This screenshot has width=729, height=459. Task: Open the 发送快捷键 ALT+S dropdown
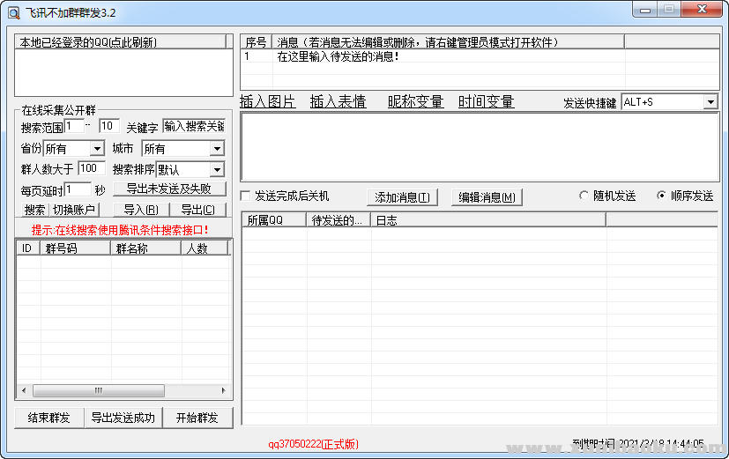(x=710, y=102)
